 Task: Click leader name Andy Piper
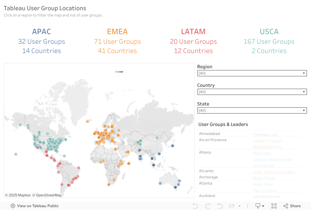(263, 184)
